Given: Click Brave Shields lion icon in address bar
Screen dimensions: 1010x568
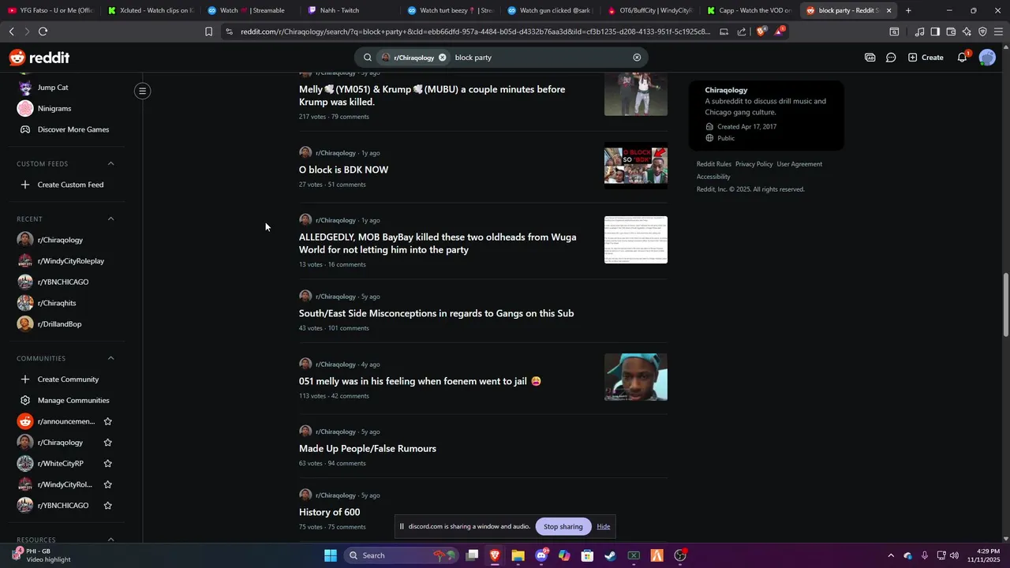Looking at the screenshot, I should coord(761,32).
